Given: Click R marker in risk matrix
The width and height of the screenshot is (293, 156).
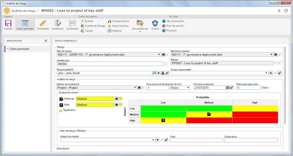Looking at the screenshot, I should pos(163,120).
